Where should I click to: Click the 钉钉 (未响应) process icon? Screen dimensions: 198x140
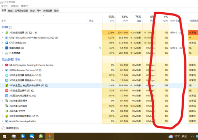click(7, 43)
